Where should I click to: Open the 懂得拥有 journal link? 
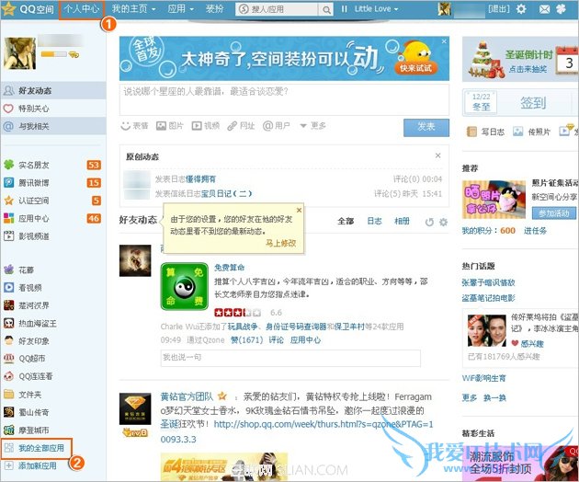tap(200, 179)
